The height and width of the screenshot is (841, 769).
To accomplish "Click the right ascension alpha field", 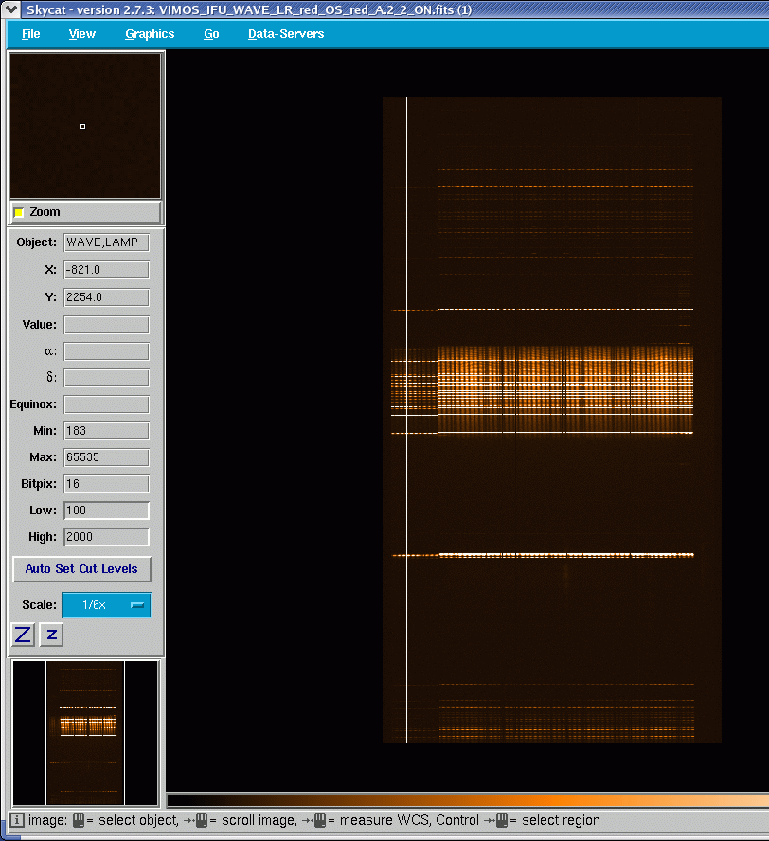I will [106, 351].
